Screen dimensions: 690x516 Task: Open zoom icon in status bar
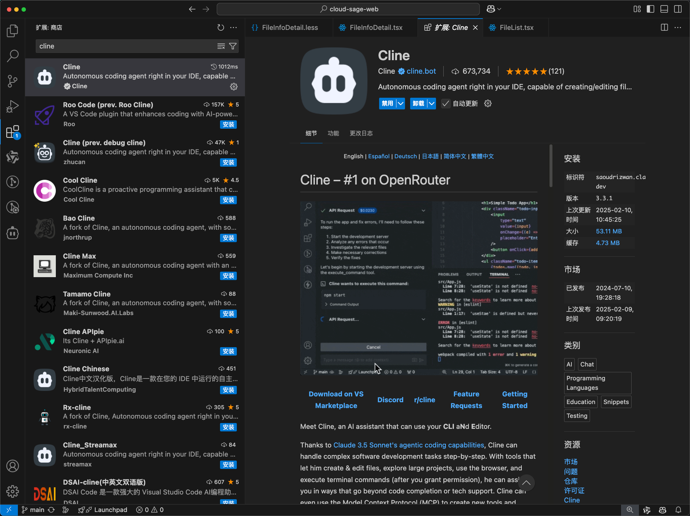coord(630,510)
